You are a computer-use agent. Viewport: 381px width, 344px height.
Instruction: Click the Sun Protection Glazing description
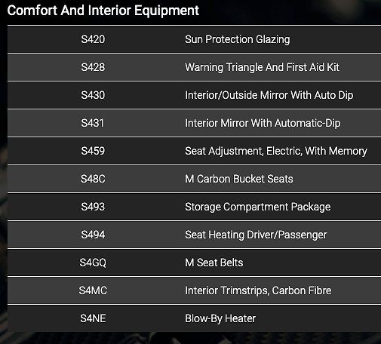click(x=238, y=39)
